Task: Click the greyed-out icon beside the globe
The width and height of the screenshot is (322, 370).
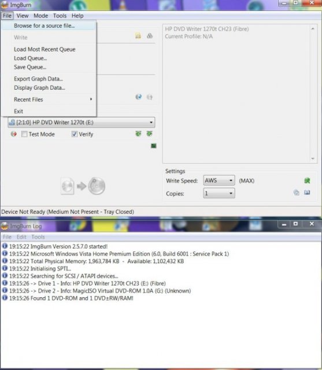Action: click(150, 97)
